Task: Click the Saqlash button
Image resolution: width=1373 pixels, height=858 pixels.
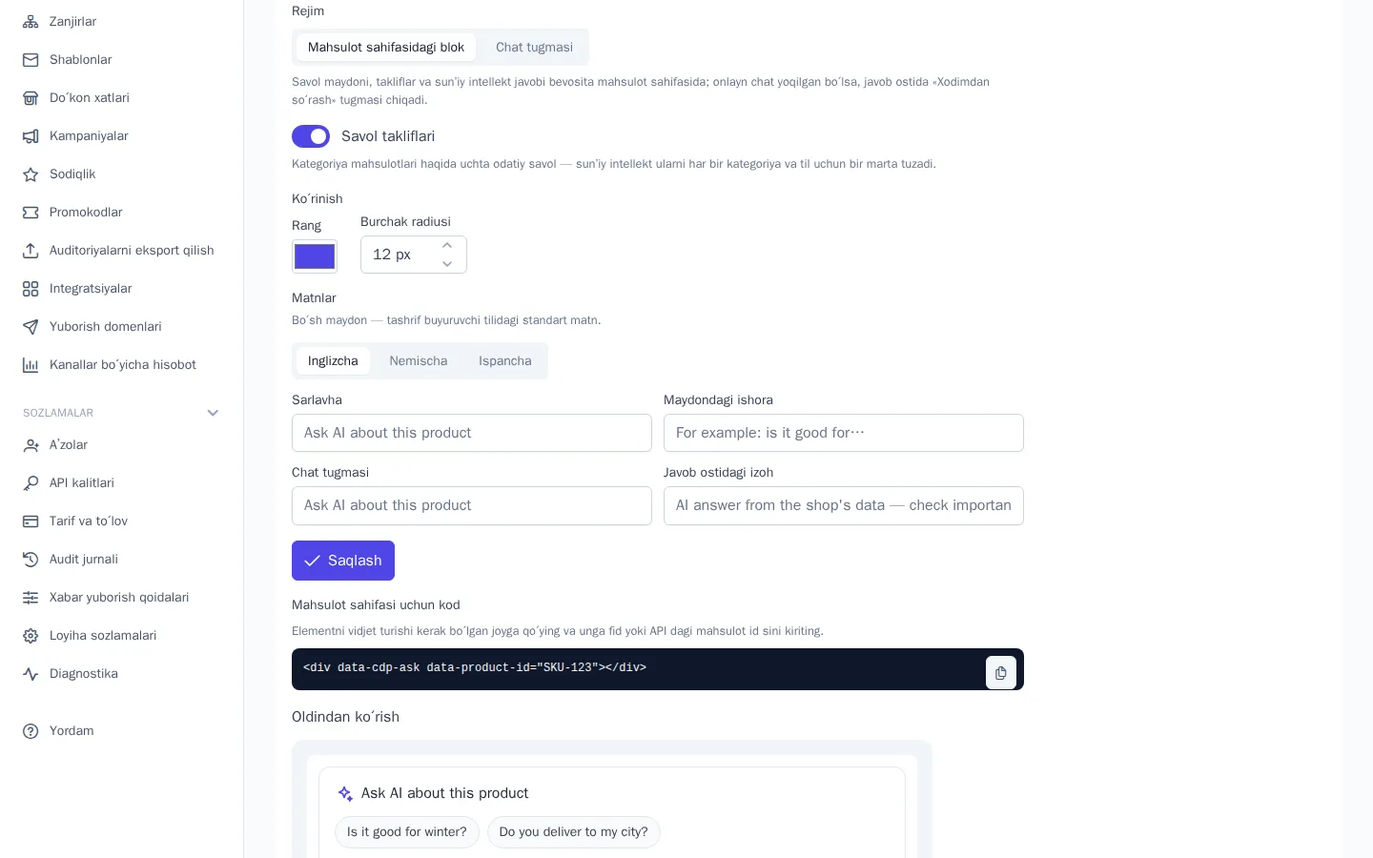Action: 343,561
